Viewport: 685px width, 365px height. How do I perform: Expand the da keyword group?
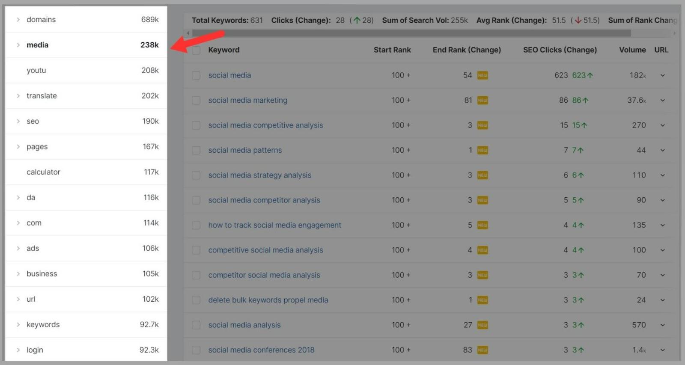18,198
